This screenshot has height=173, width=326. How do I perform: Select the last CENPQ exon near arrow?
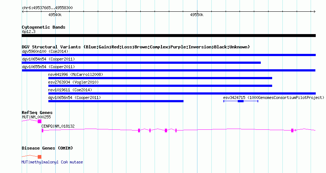coord(292,130)
